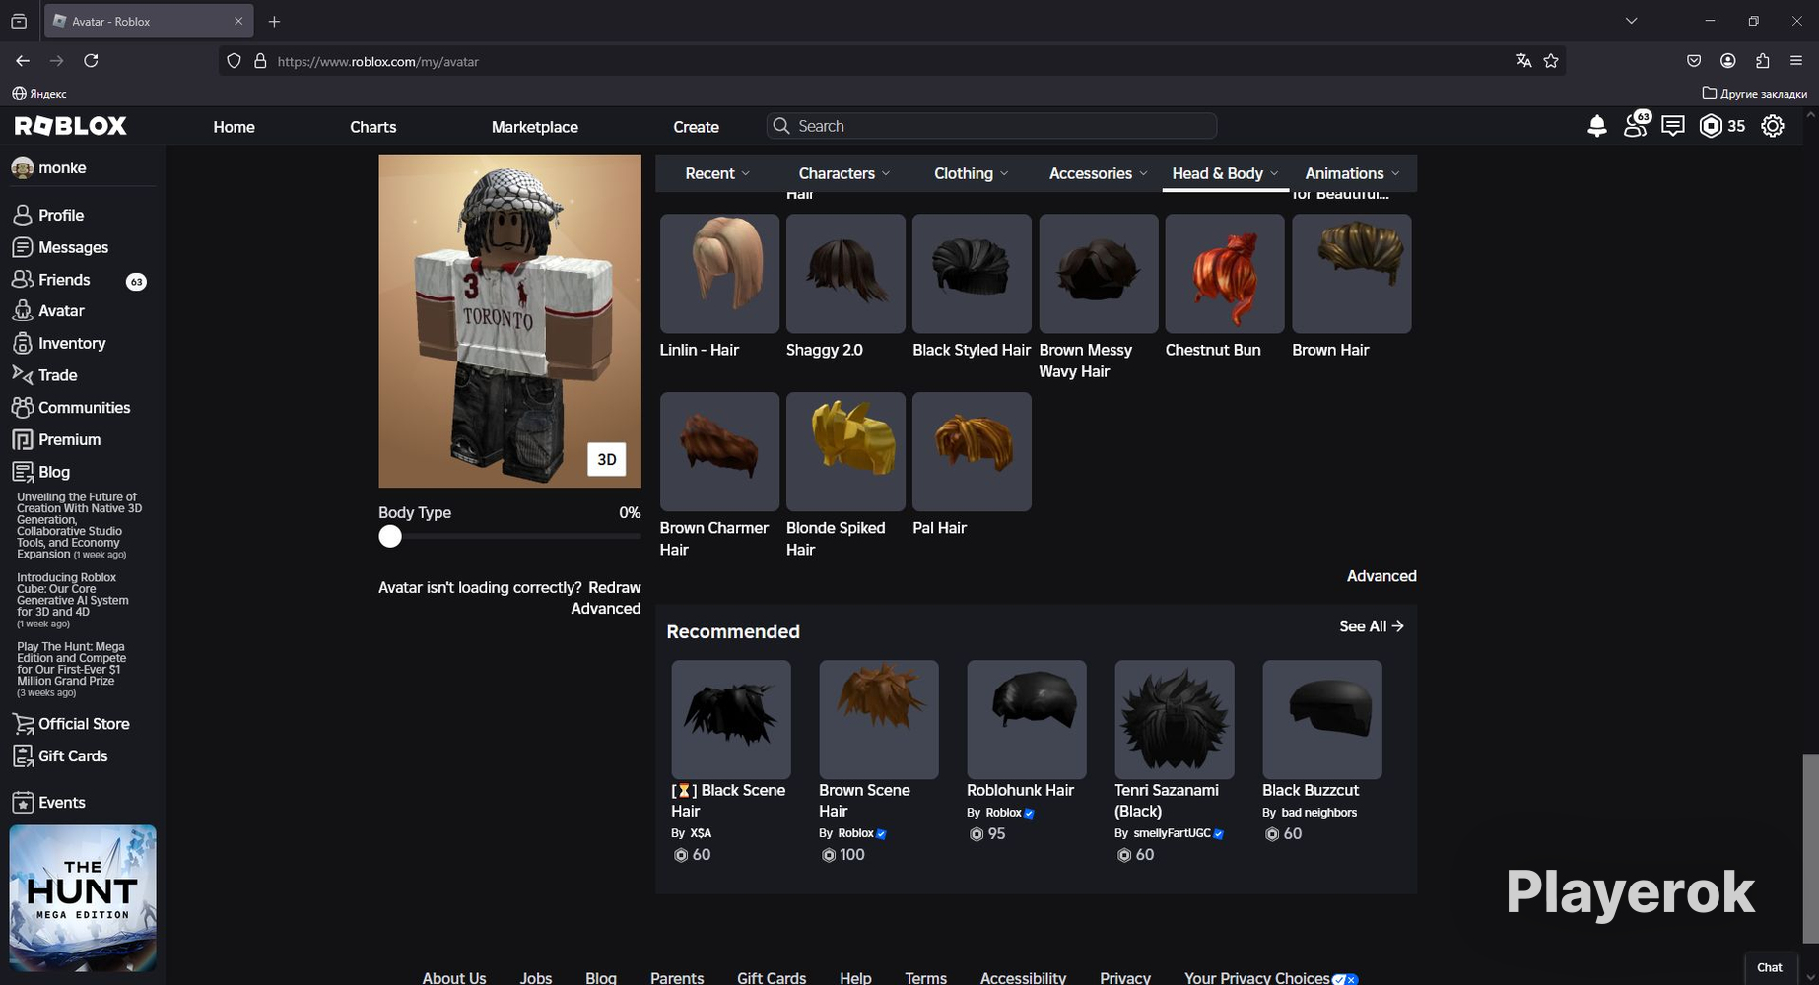Screen dimensions: 1819x985
Task: Equip the Linlin - Hair item
Action: coord(719,274)
